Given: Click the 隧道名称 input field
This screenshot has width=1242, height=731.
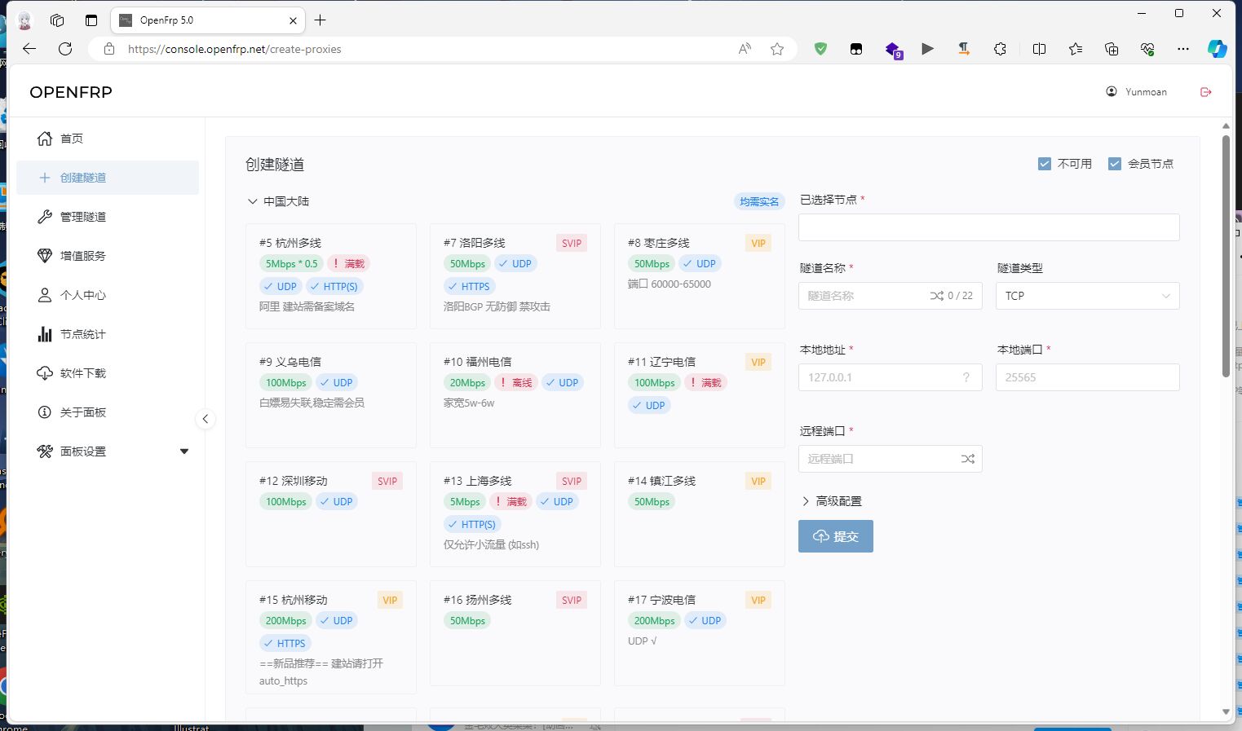Looking at the screenshot, I should click(x=891, y=296).
